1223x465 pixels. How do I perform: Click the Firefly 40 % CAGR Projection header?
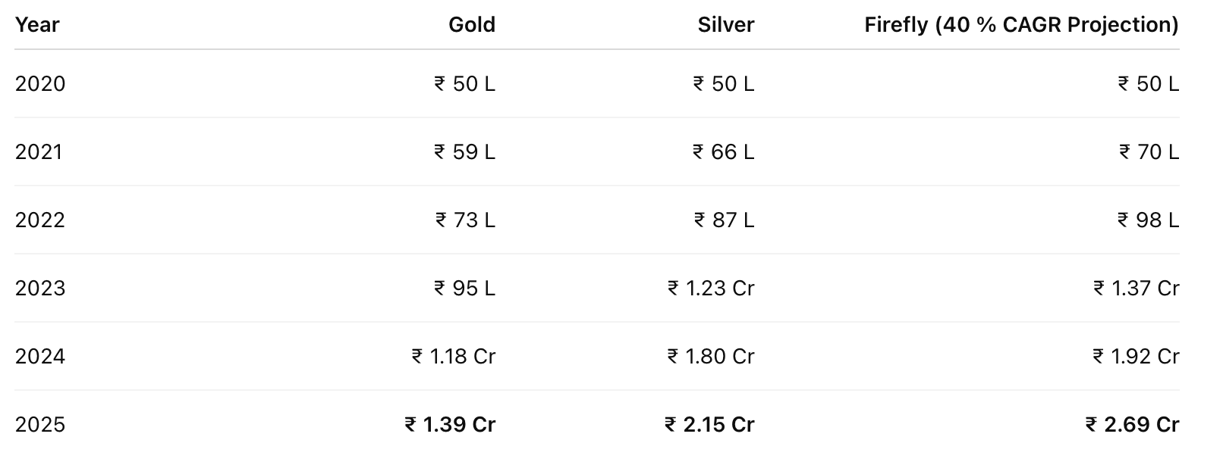[x=1021, y=25]
